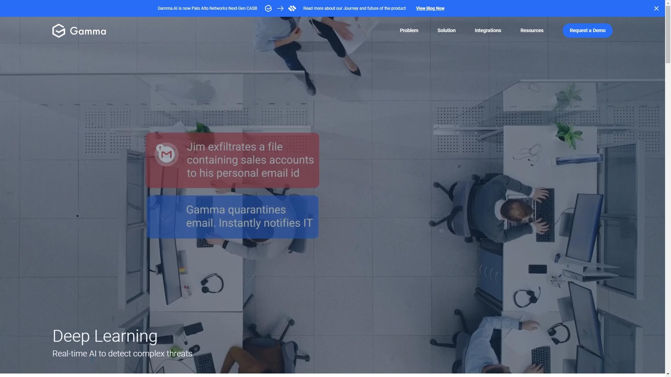Click the small Gamma icon in announcement banner

point(268,8)
